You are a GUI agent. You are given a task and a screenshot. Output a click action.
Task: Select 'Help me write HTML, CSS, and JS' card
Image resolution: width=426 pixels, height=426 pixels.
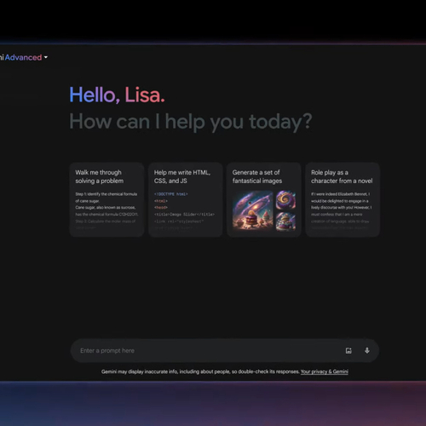point(186,199)
